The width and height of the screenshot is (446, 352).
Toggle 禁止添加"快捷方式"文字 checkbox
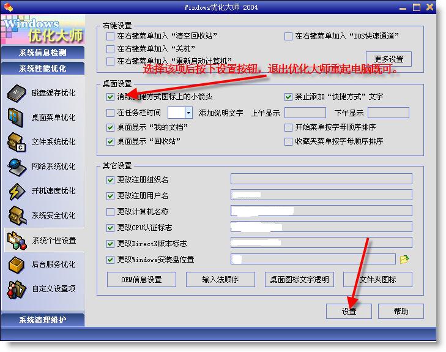click(x=288, y=97)
